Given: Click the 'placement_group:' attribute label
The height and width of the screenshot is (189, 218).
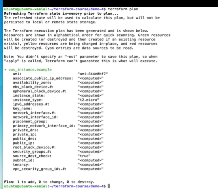Looking at the screenshot, I should tap(30, 122).
